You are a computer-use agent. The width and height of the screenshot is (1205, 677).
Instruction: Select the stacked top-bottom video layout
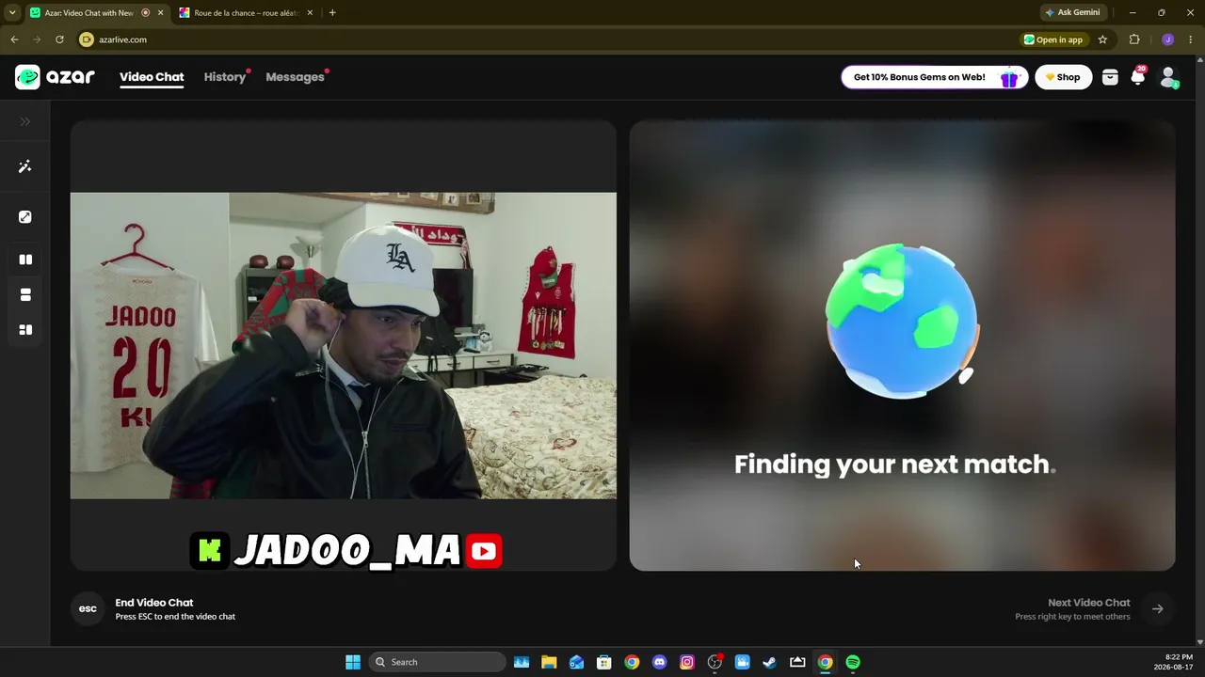(x=25, y=295)
